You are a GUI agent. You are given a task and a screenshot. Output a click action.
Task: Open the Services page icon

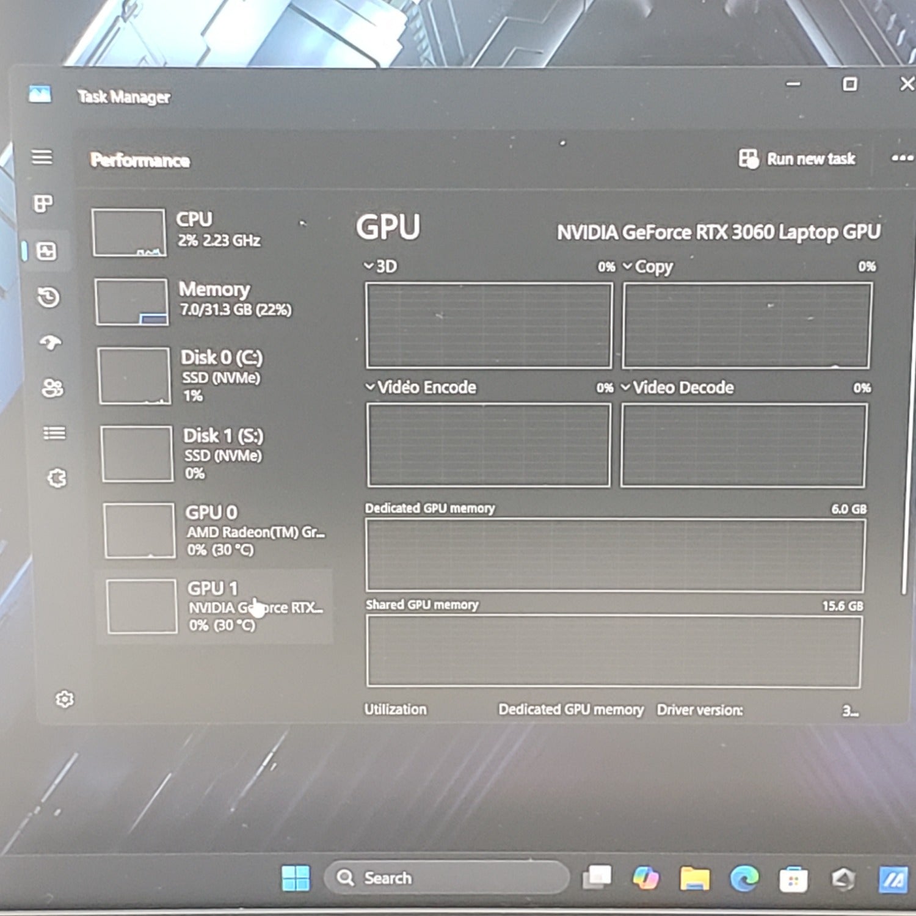57,478
